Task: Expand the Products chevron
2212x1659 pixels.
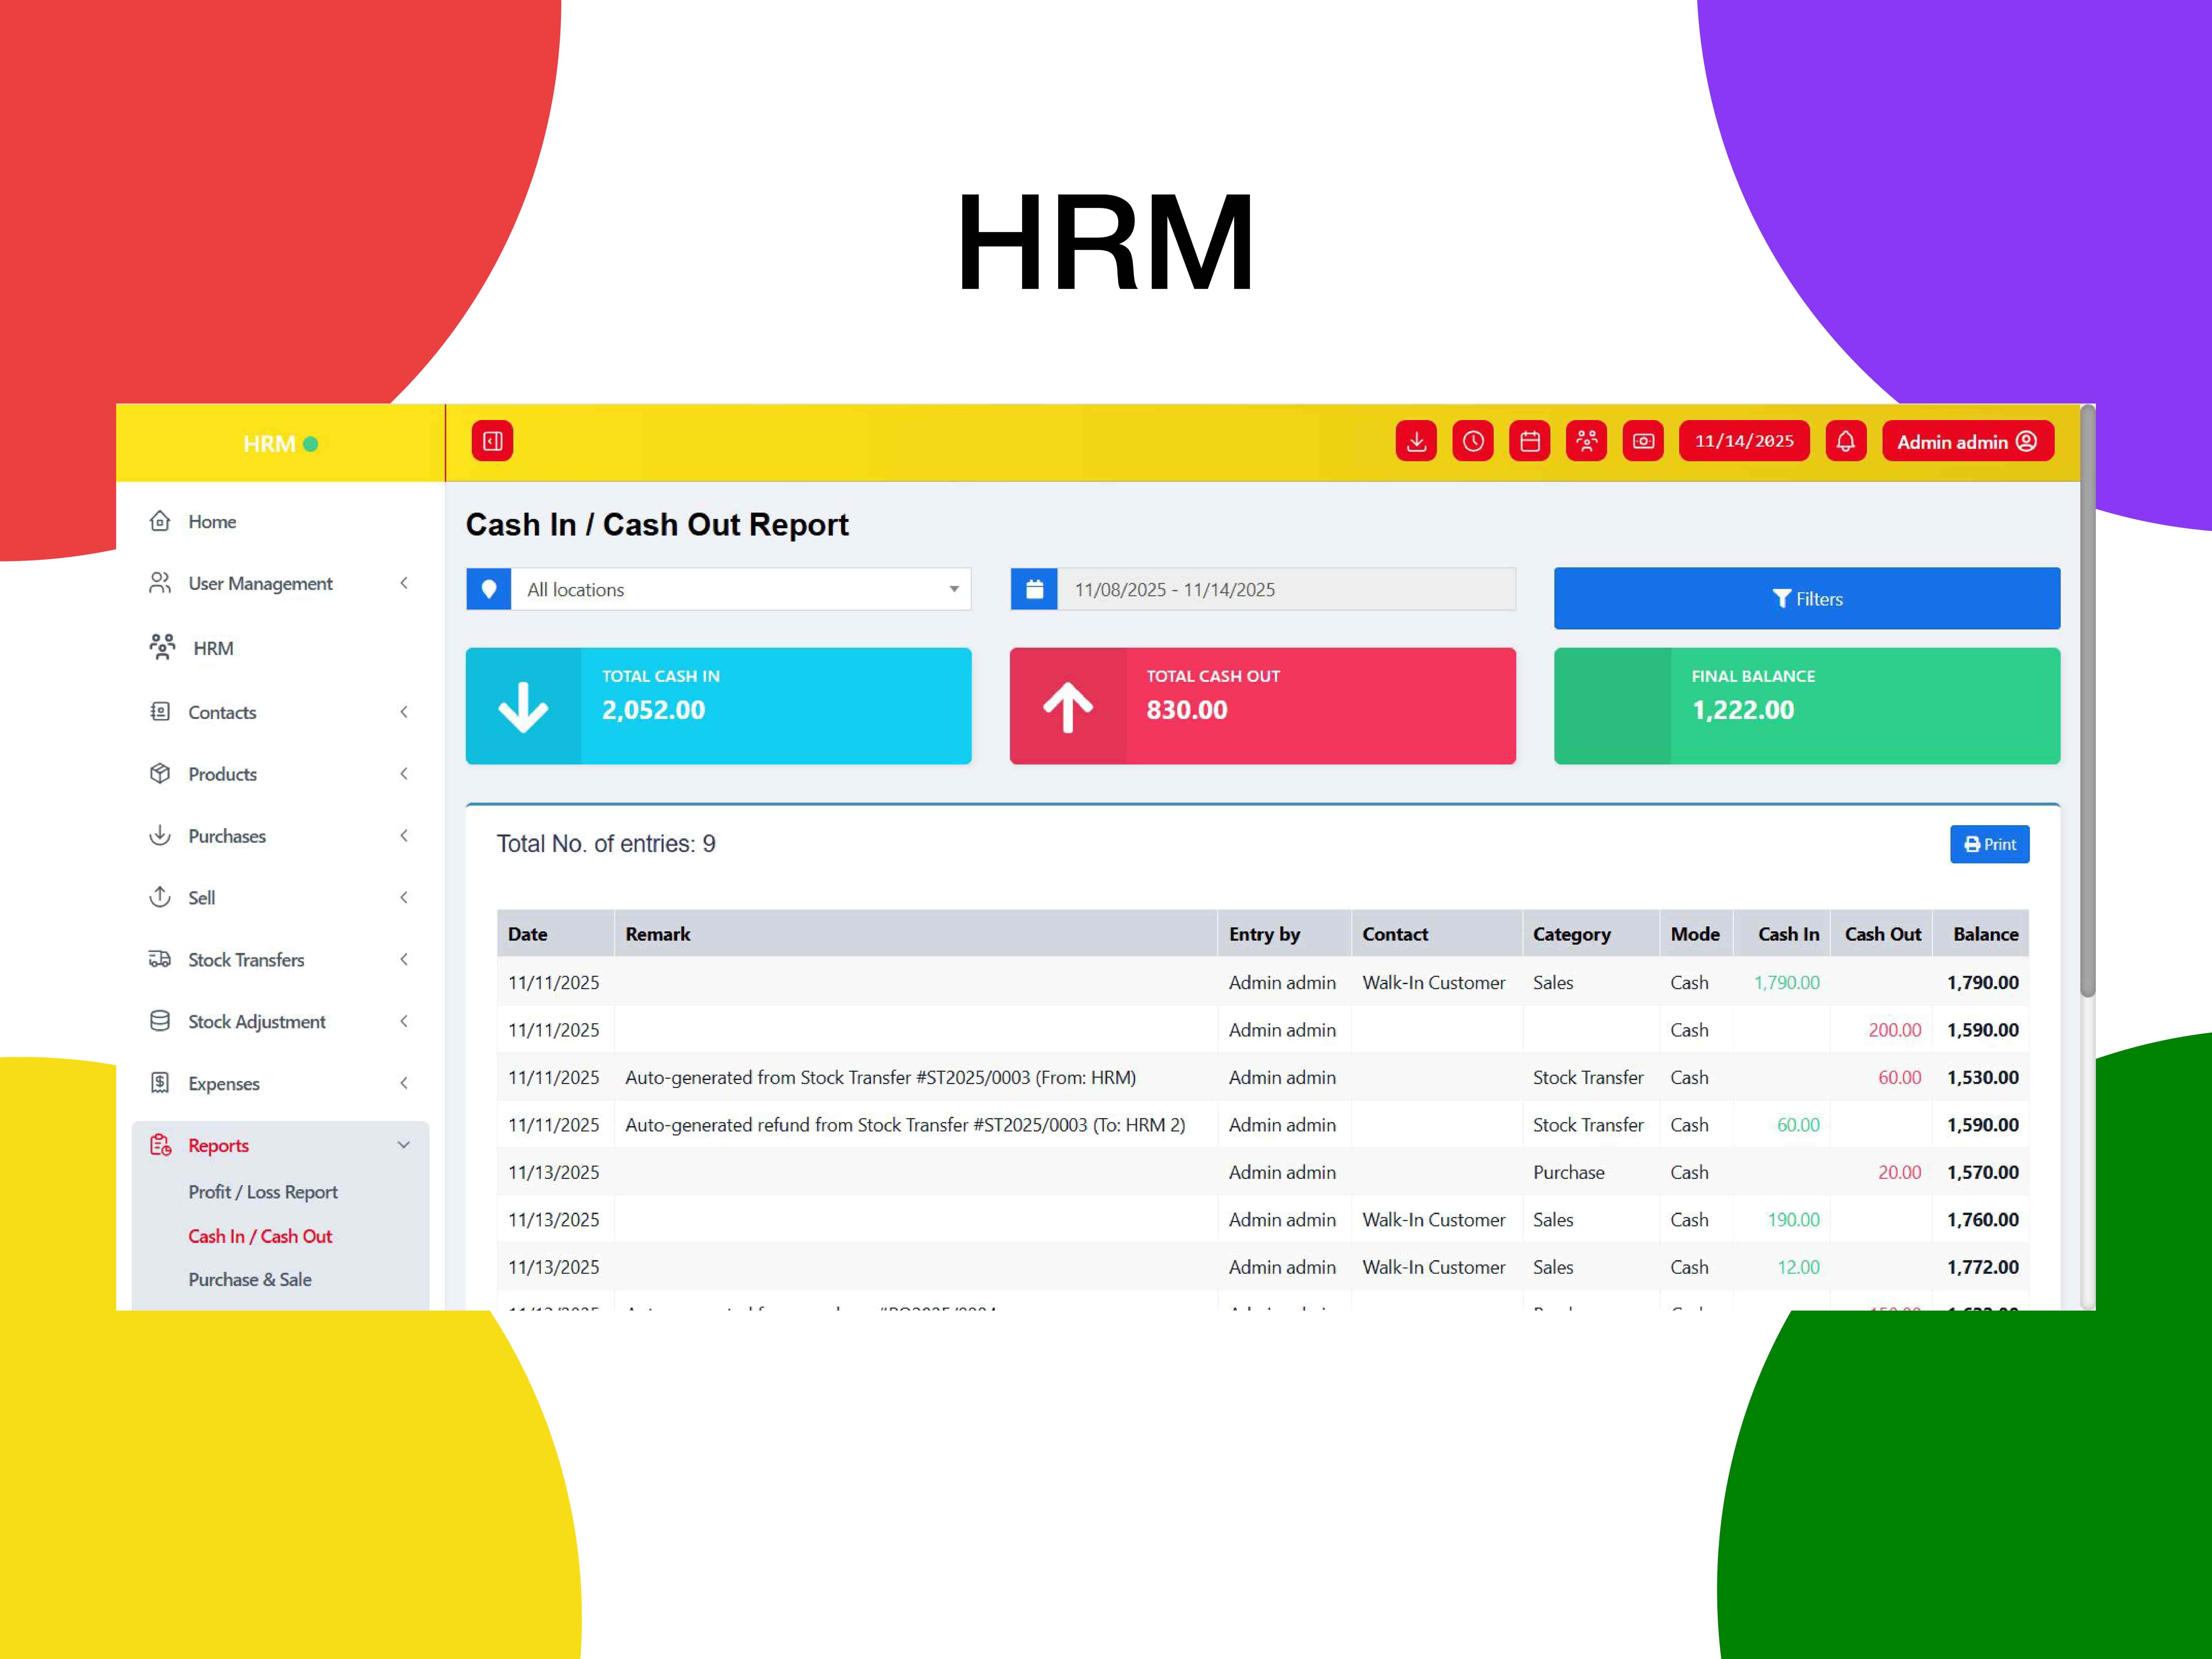Action: click(404, 774)
